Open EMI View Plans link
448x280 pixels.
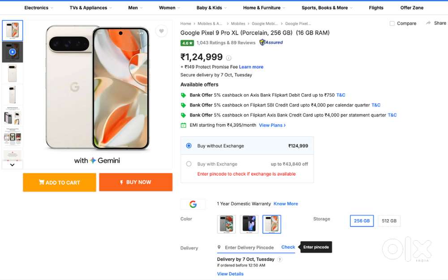[x=272, y=125]
